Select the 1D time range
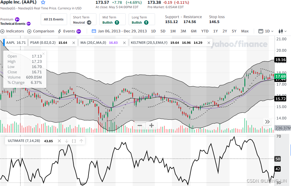The image size is (291, 186). pyautogui.click(x=153, y=31)
